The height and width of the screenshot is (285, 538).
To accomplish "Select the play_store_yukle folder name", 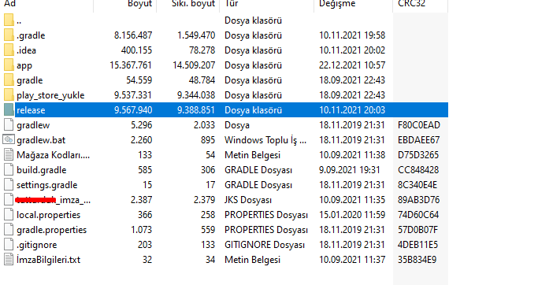I will [x=50, y=95].
